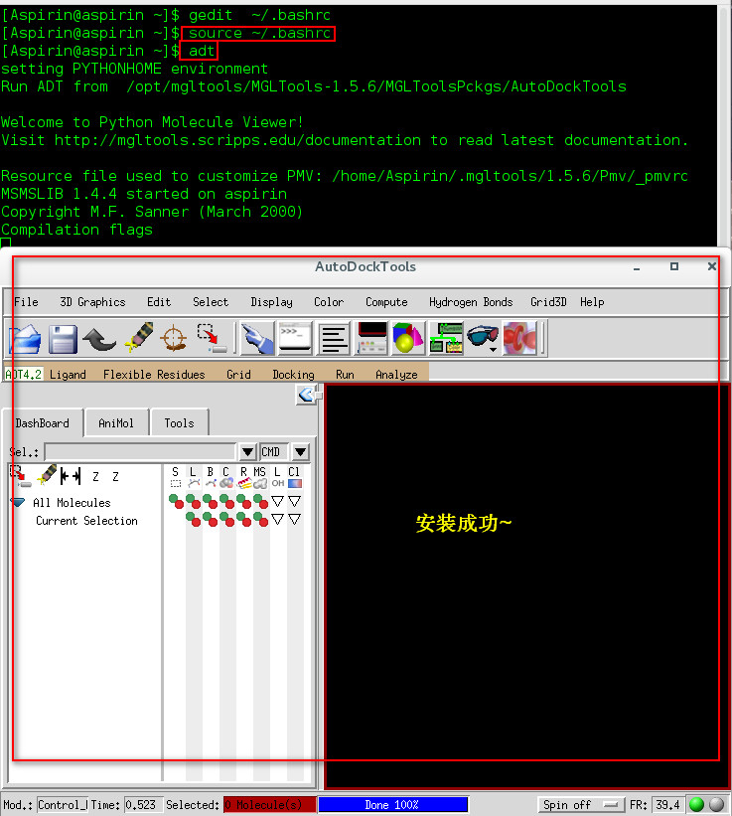This screenshot has width=732, height=816.
Task: Click the red Selected molecules counter
Action: 269,804
